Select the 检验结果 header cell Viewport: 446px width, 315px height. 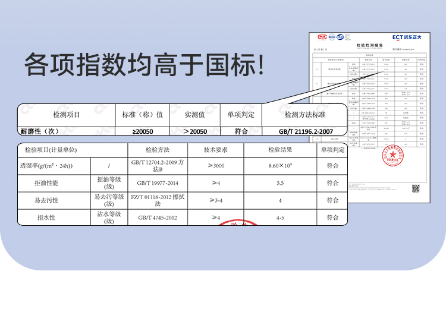280,150
